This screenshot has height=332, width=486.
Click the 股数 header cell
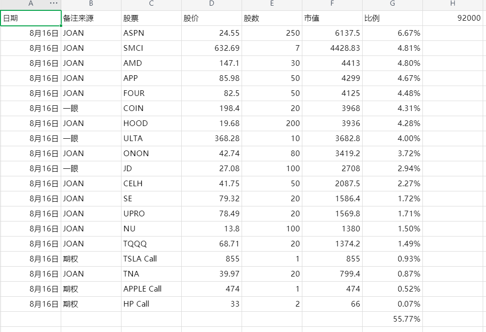272,18
